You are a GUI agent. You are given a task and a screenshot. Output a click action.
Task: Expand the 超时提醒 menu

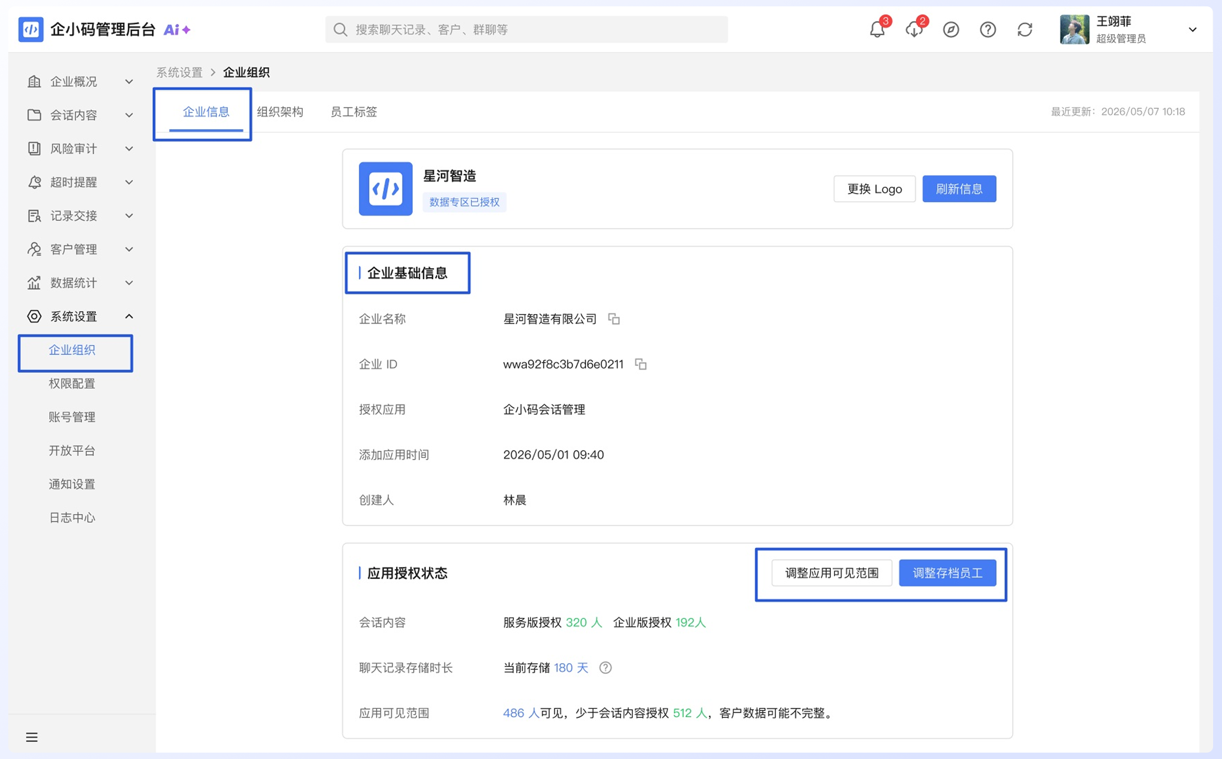[81, 182]
